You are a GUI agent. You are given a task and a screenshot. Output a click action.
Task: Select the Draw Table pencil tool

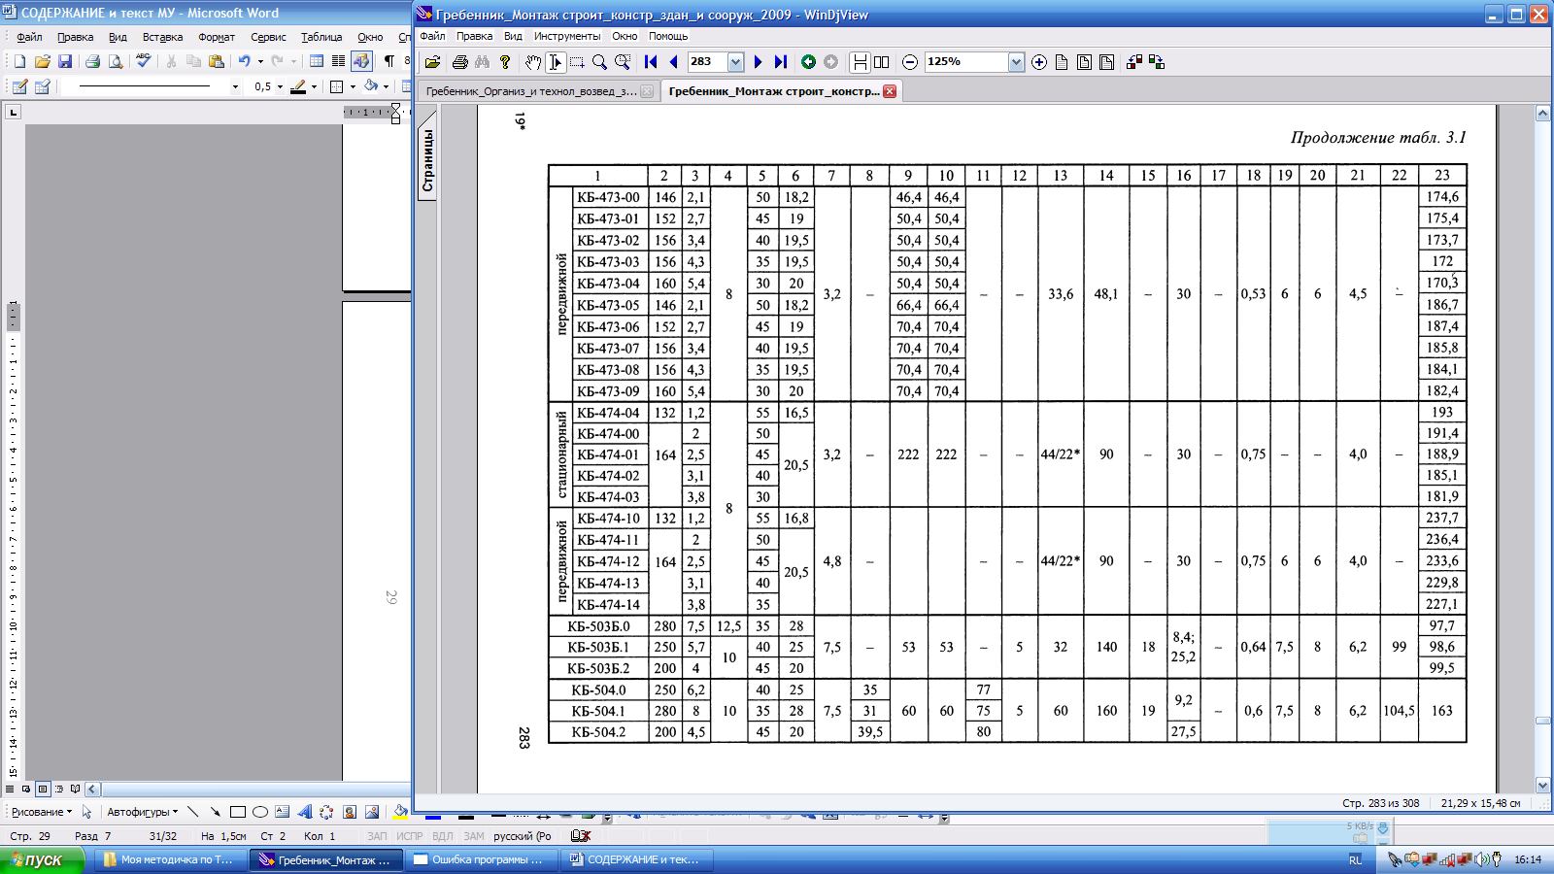click(19, 86)
